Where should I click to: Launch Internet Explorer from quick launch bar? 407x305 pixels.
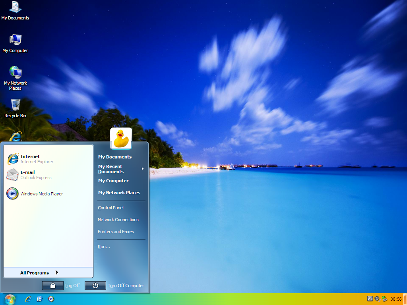28,299
